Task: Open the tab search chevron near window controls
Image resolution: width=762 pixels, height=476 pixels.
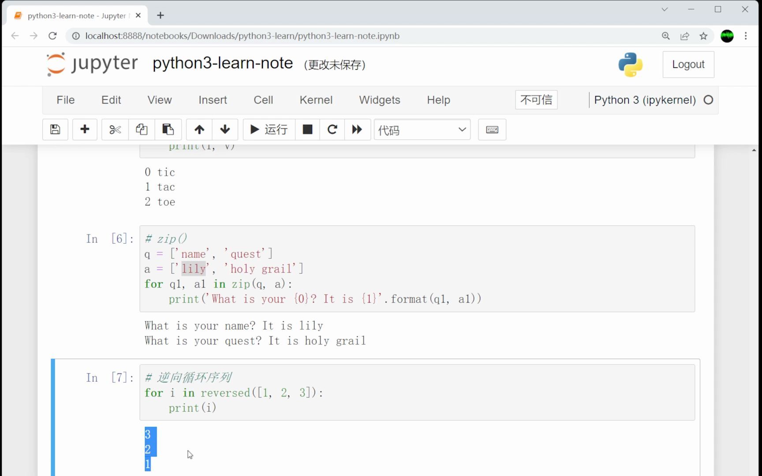Action: tap(664, 9)
